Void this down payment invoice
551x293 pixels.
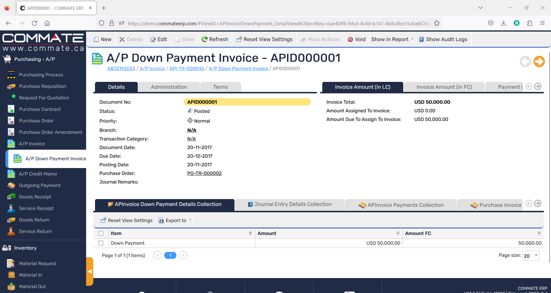(356, 39)
